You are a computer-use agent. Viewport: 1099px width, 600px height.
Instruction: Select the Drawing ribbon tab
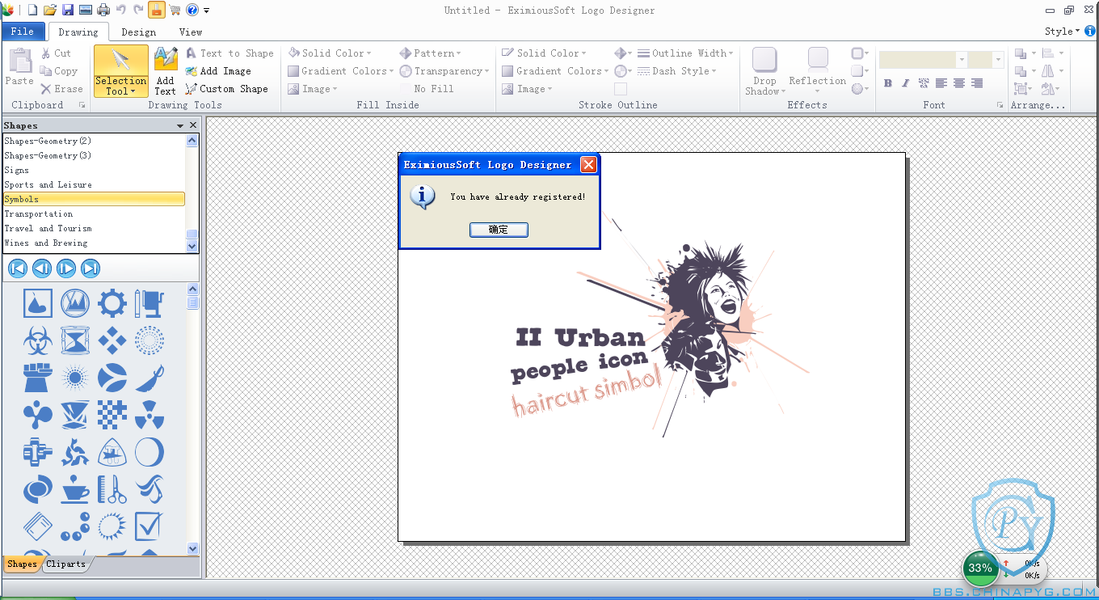pos(78,32)
